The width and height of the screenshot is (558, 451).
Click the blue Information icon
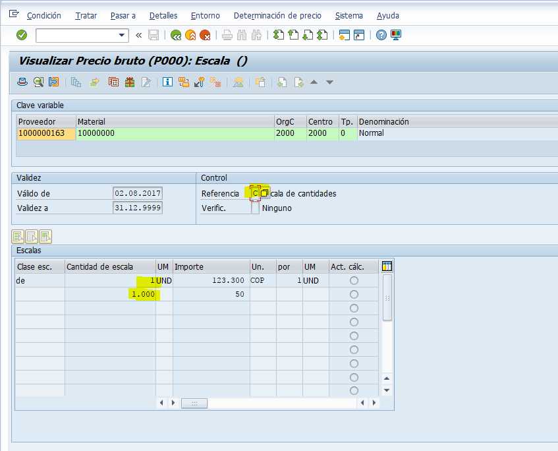point(167,82)
